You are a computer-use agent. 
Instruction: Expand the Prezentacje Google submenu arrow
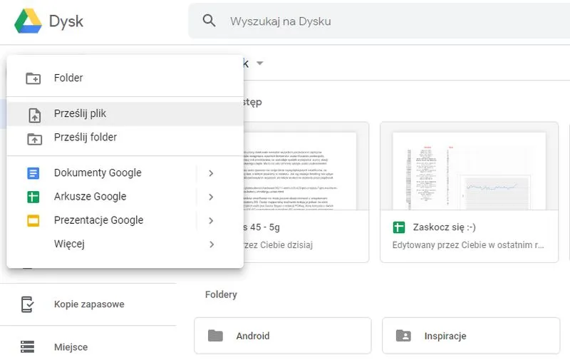pos(211,220)
